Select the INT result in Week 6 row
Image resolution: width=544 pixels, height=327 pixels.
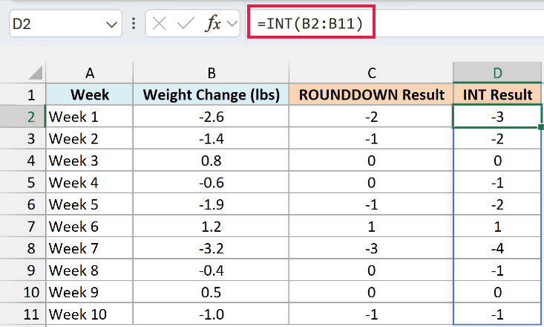[x=497, y=226]
